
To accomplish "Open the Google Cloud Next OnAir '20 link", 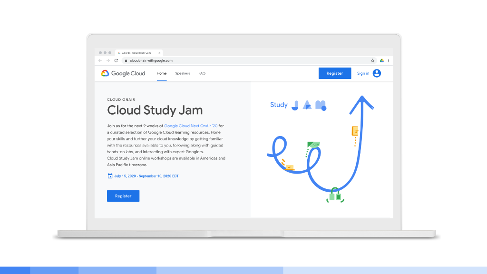I will point(191,126).
